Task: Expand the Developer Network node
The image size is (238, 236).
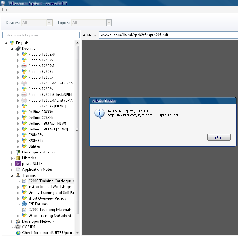Action: (x=12, y=222)
